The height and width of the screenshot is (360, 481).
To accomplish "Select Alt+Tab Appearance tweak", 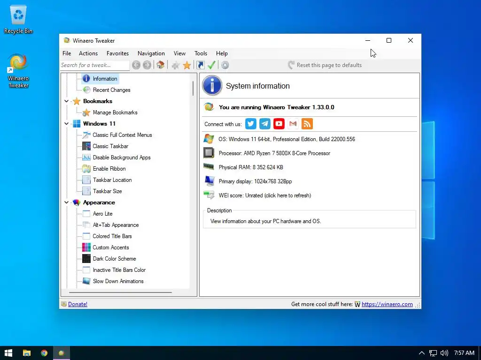I will pyautogui.click(x=116, y=225).
